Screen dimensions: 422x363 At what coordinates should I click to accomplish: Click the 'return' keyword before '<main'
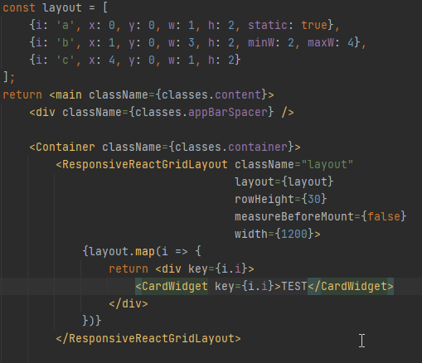(x=22, y=95)
